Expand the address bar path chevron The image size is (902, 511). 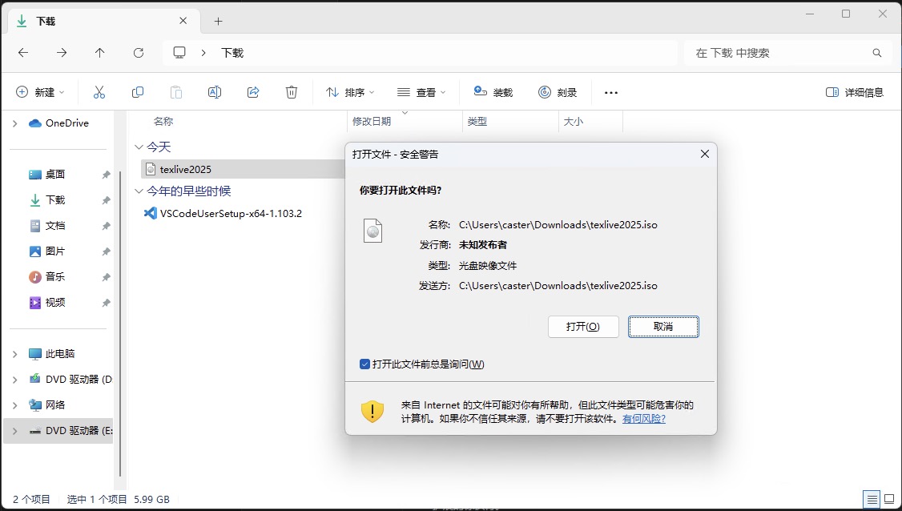click(203, 53)
